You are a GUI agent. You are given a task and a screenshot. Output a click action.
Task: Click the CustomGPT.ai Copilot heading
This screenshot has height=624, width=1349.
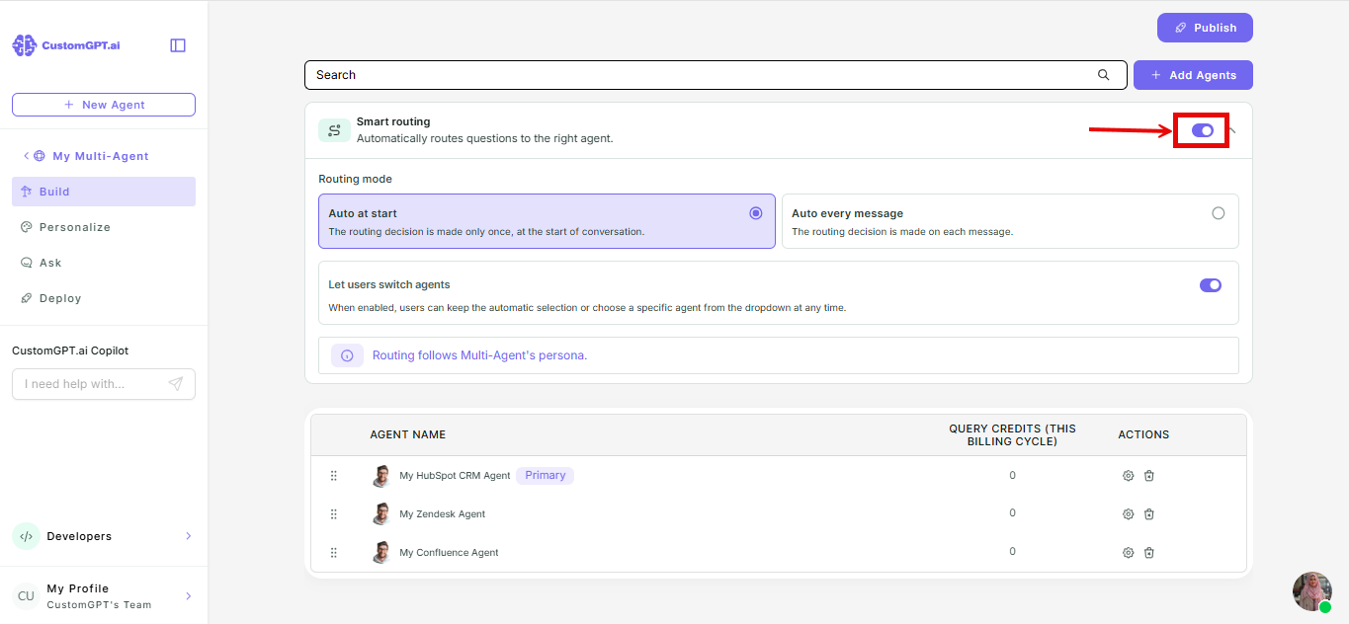tap(70, 351)
